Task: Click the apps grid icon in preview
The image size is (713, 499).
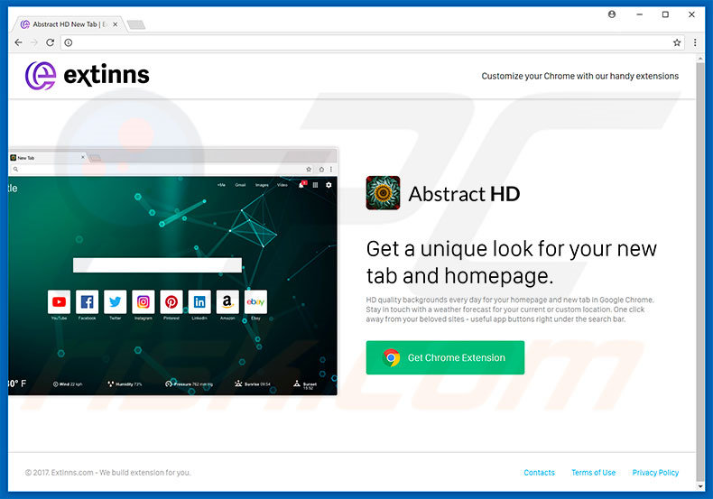Action: [315, 185]
